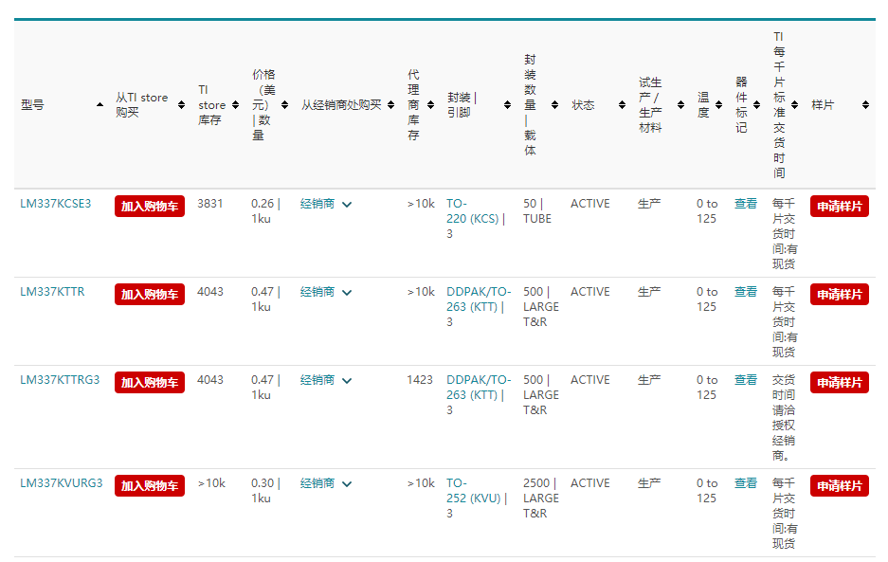This screenshot has width=888, height=562.
Task: Sort by 型号 column arrow
Action: coord(100,105)
